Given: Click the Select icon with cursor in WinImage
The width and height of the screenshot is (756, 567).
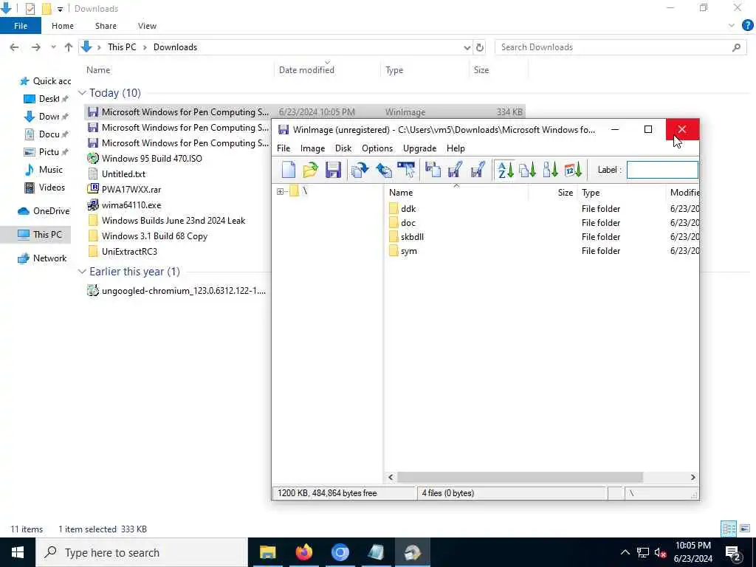Looking at the screenshot, I should click(x=406, y=170).
